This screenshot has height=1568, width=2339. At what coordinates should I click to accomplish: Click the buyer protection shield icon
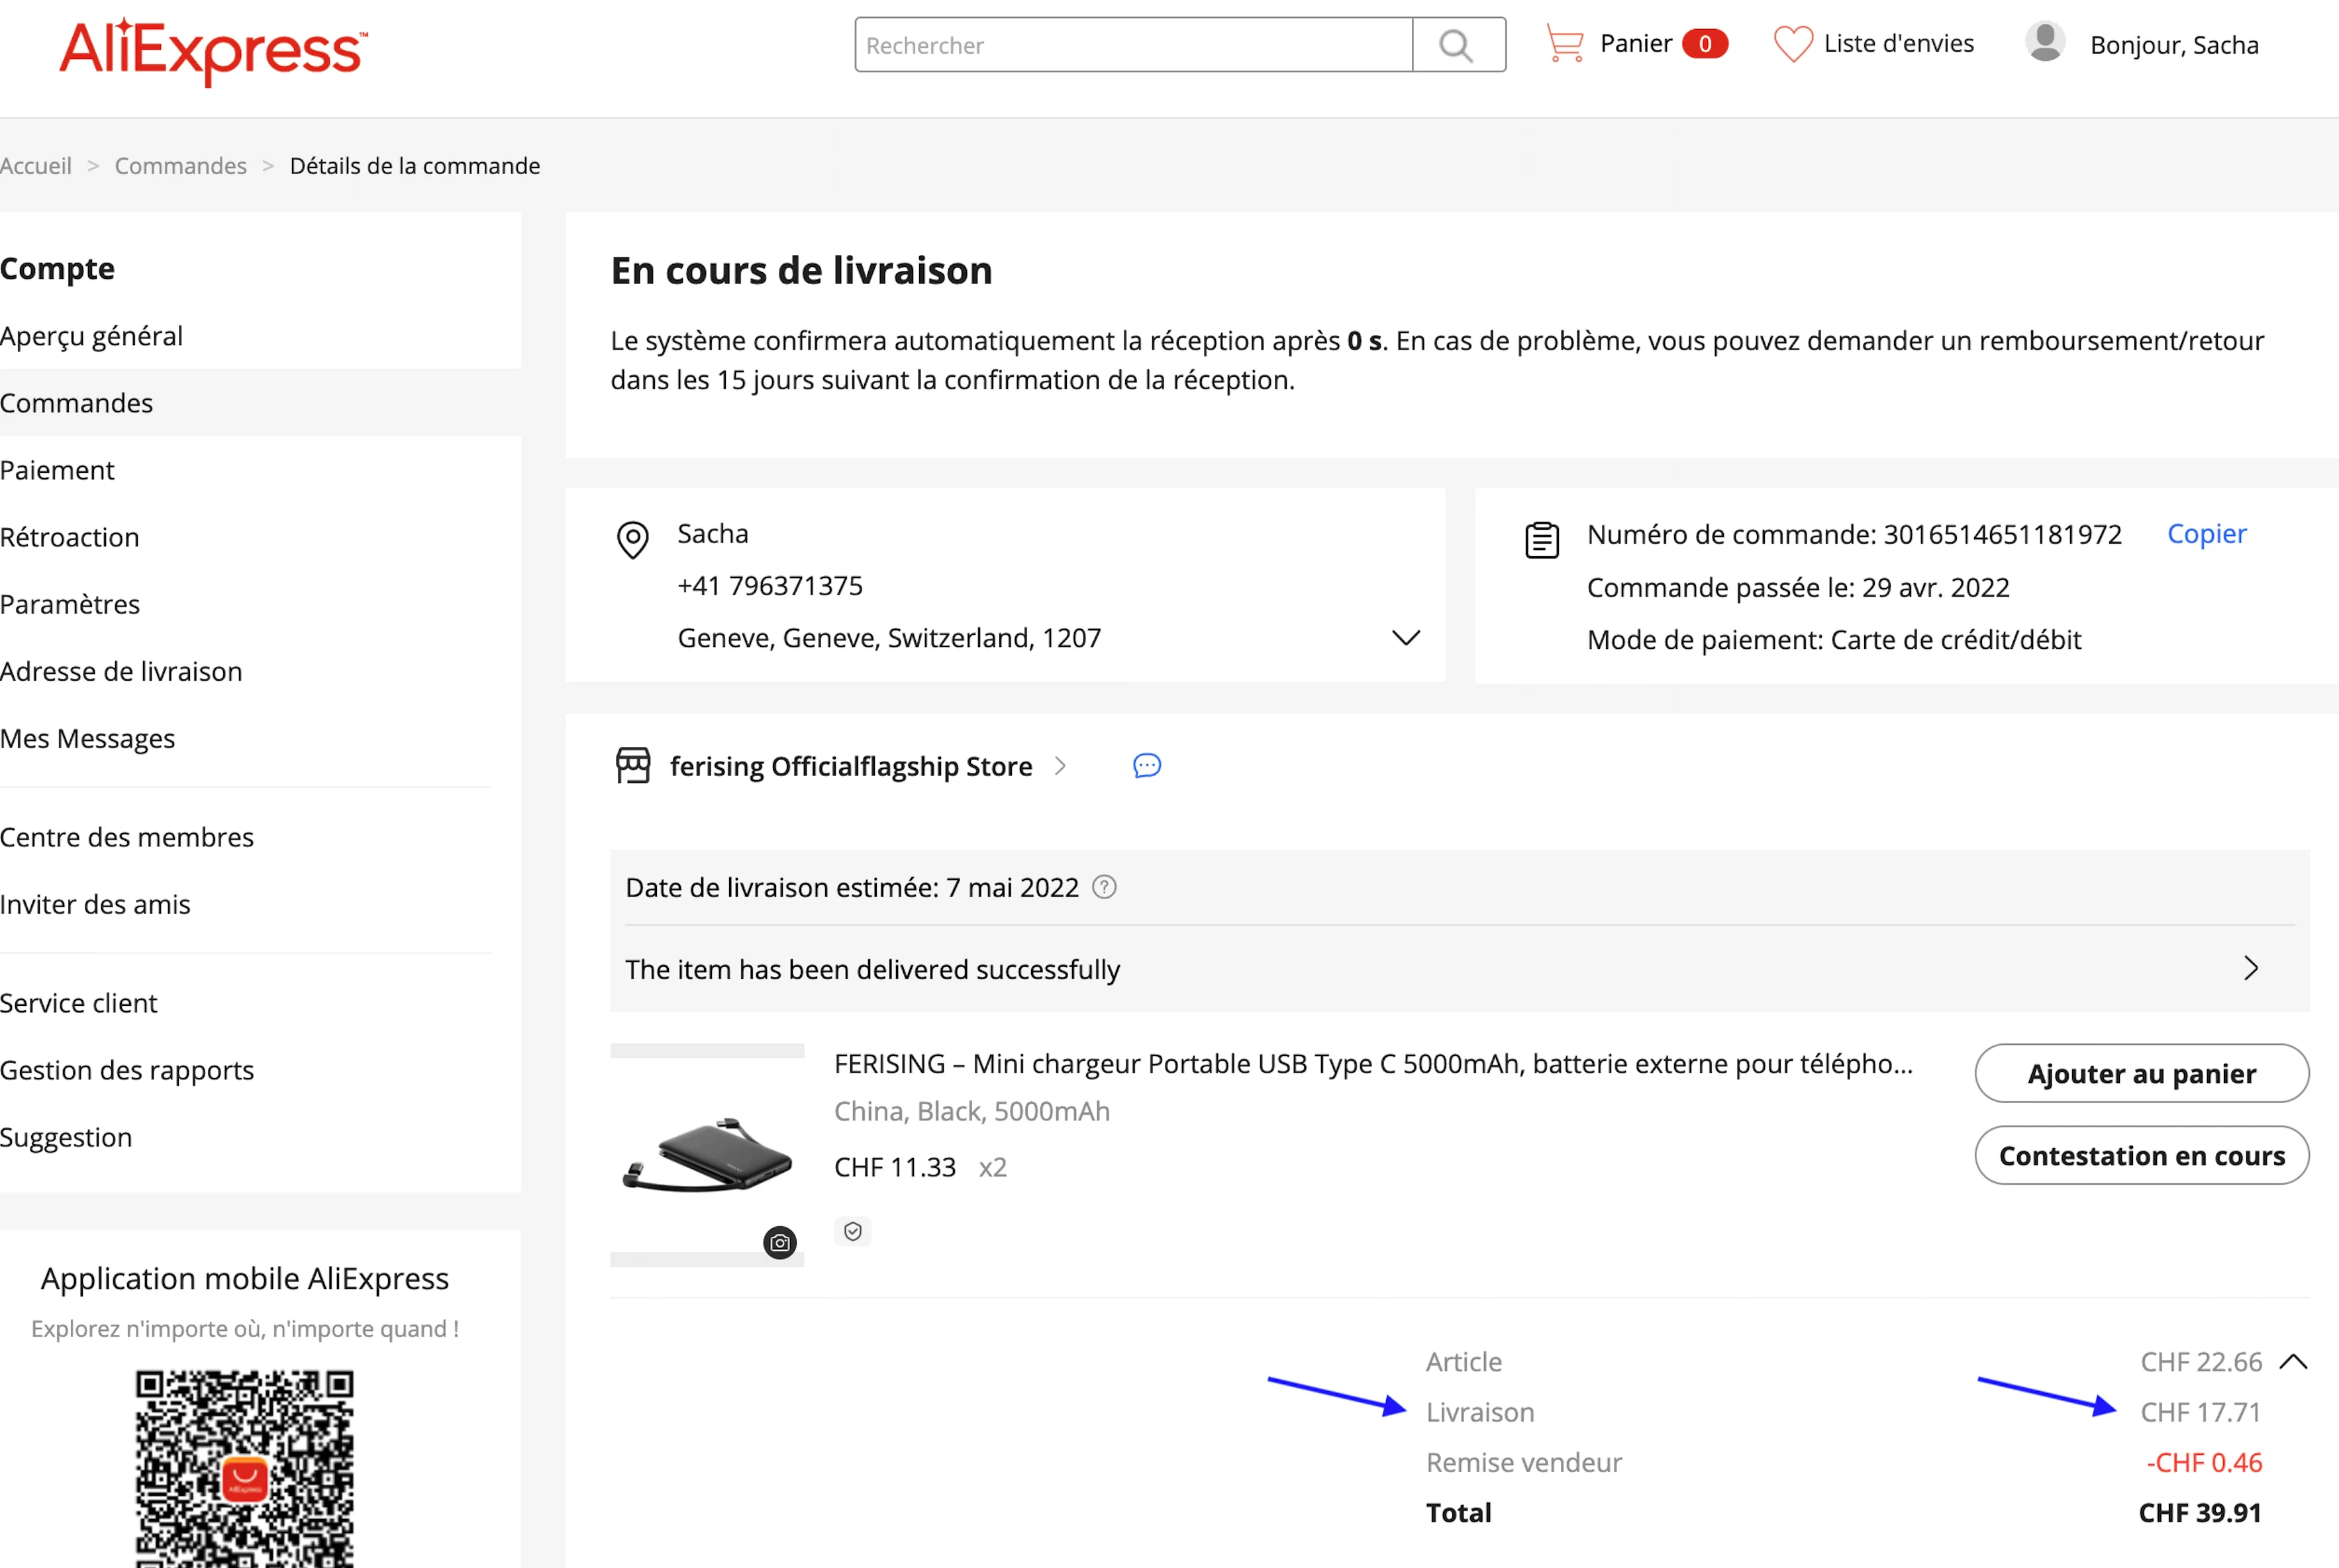point(853,1232)
